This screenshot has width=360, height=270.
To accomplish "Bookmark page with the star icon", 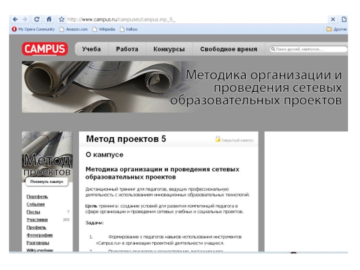I will (x=61, y=19).
